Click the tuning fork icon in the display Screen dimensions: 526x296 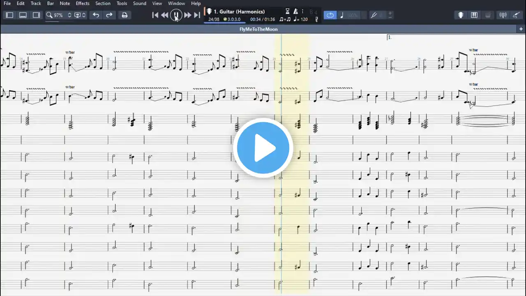pos(316,19)
